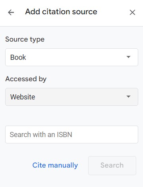
Task: Open the Source type dropdown
Action: click(x=71, y=57)
